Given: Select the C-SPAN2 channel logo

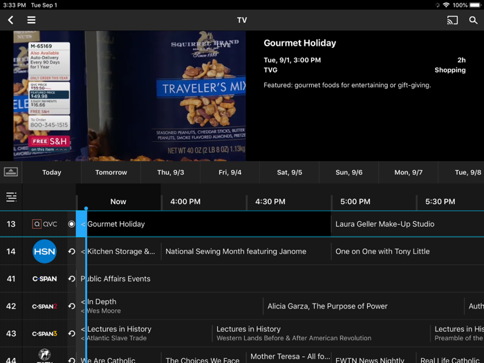Looking at the screenshot, I should point(44,306).
